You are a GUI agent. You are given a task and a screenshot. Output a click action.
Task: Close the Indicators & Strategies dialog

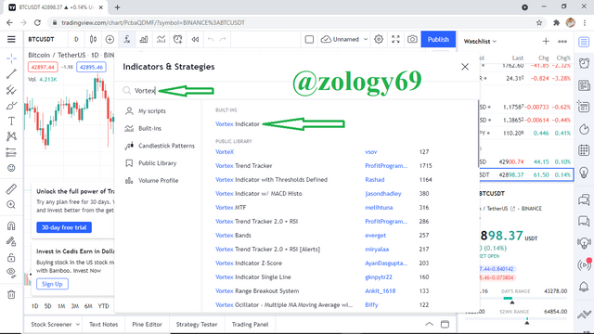465,67
